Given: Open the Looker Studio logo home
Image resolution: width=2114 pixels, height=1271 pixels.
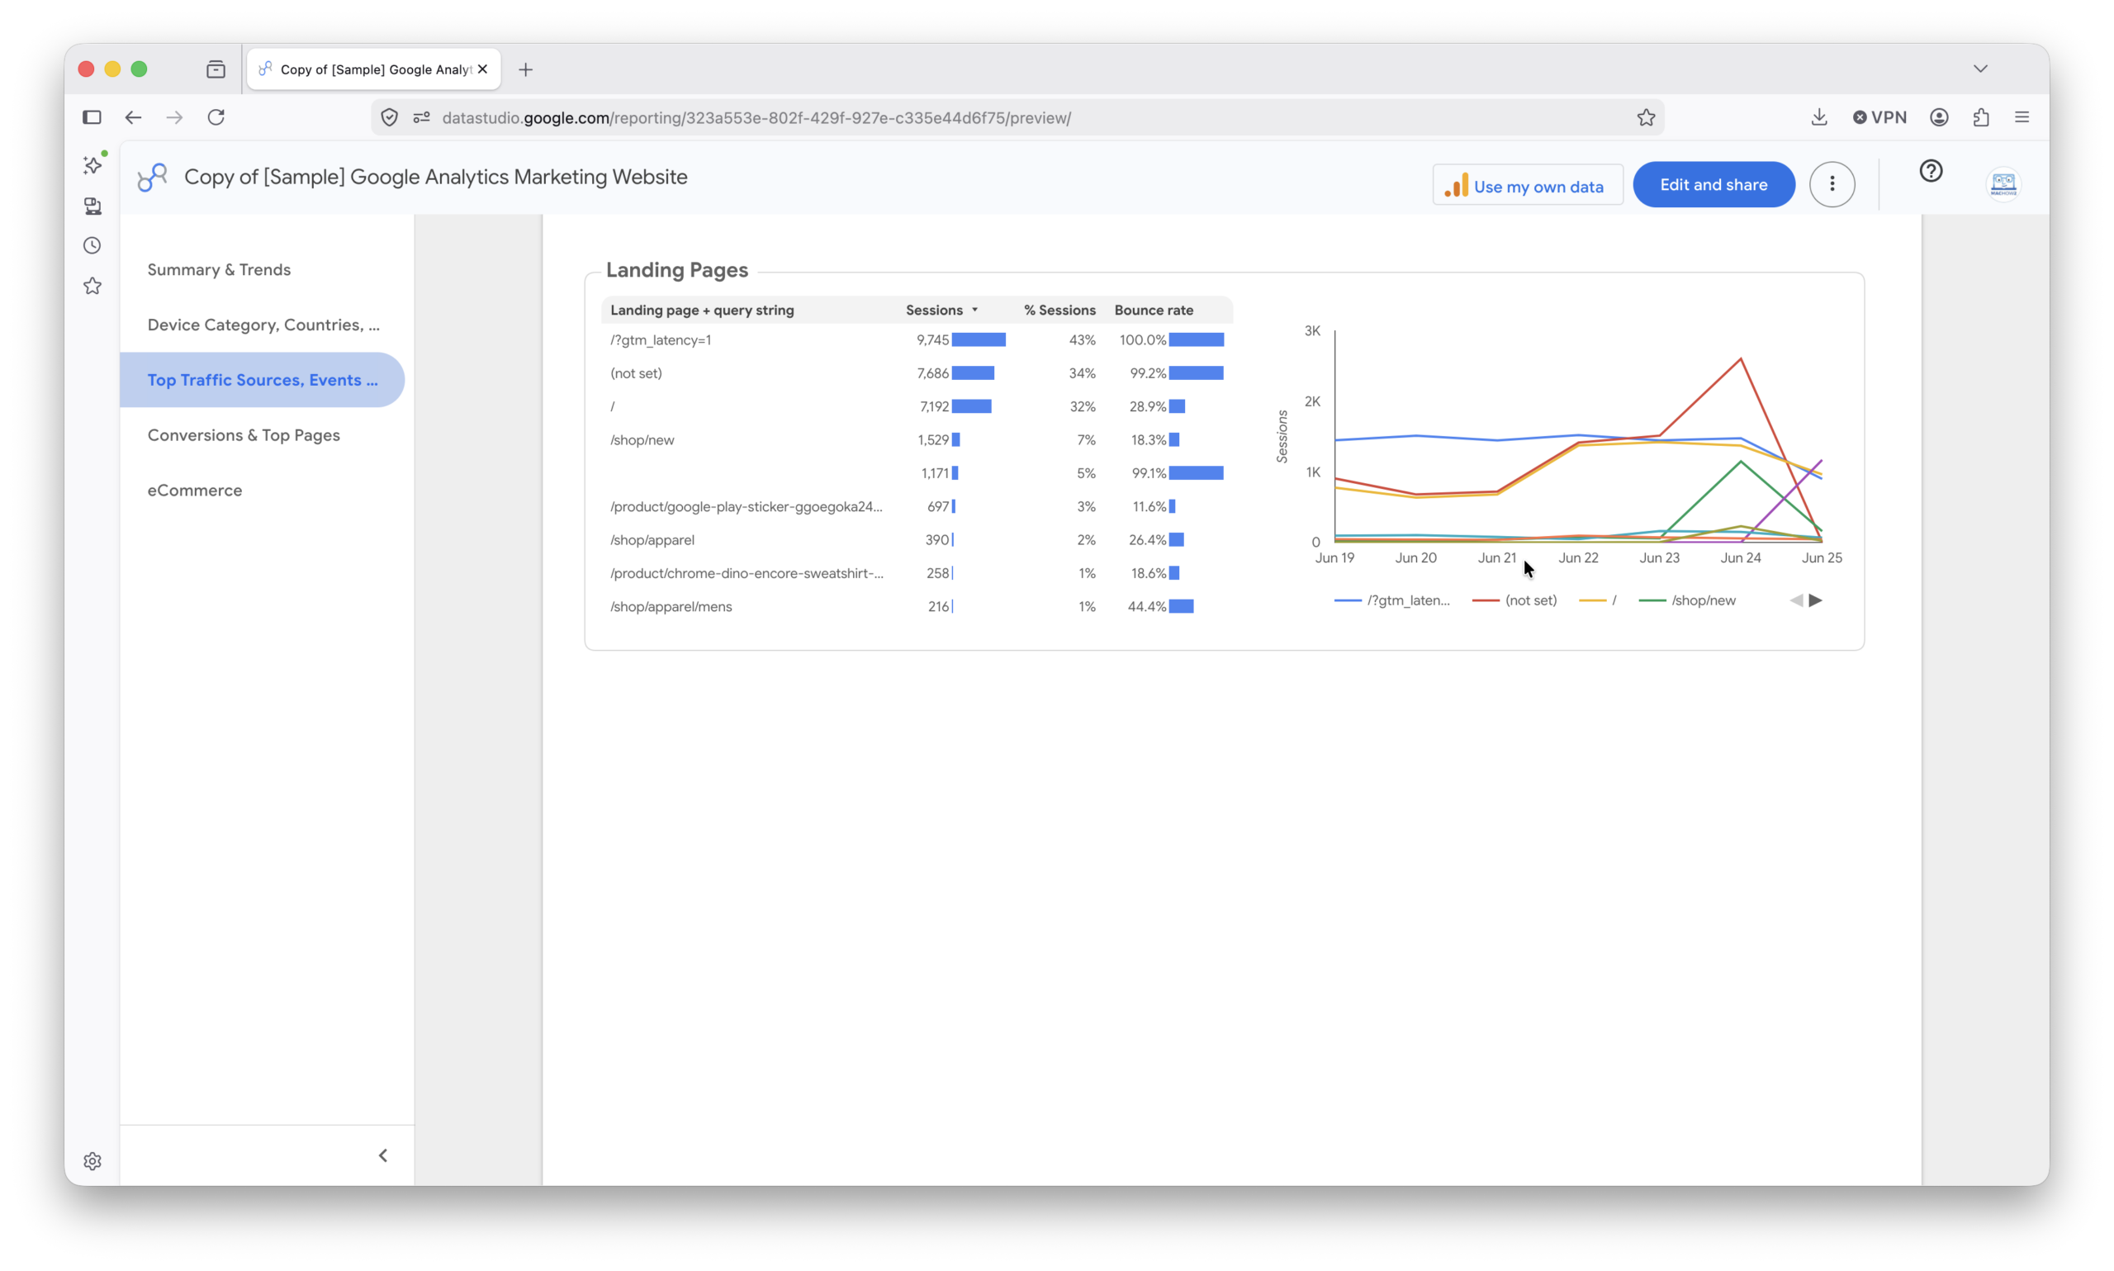Looking at the screenshot, I should 153,178.
